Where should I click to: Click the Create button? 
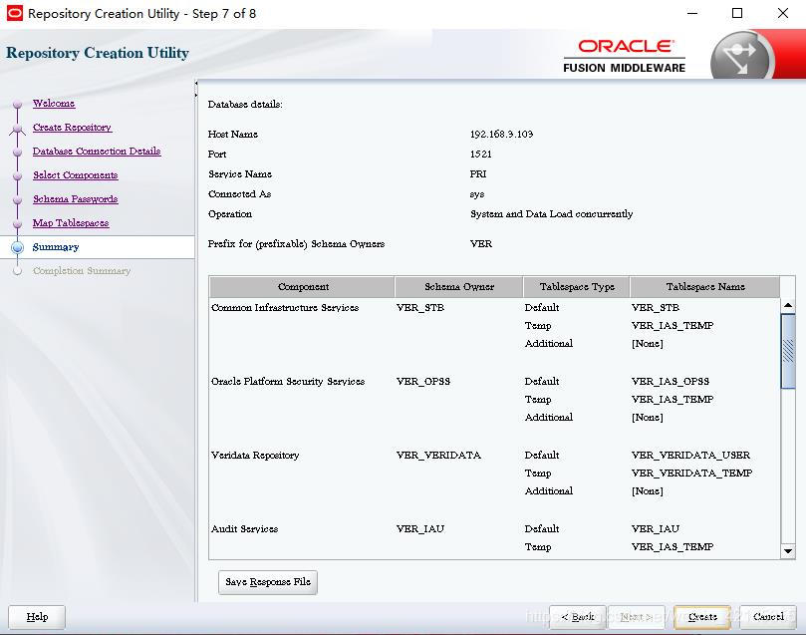702,616
